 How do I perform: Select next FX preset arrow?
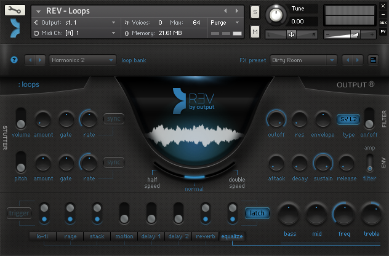click(358, 60)
